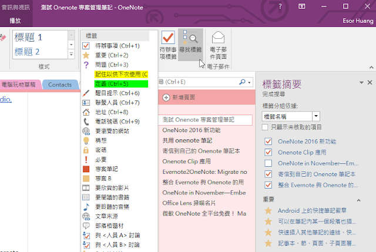This screenshot has width=376, height=252.
Task: Uncheck the Onenote Clip 應用 to-do item
Action: [268, 153]
